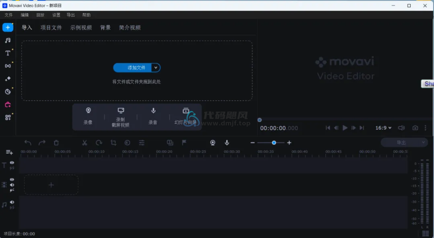Toggle linking on the video track
The image size is (434, 238).
click(x=12, y=191)
